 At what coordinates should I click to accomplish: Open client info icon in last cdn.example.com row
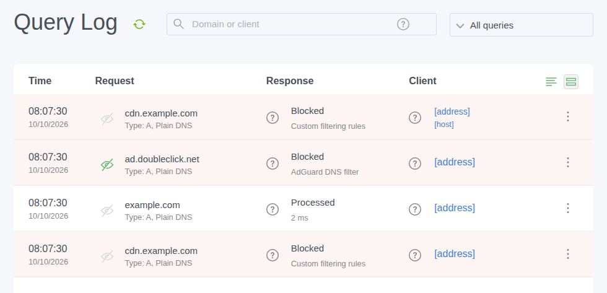pyautogui.click(x=415, y=255)
